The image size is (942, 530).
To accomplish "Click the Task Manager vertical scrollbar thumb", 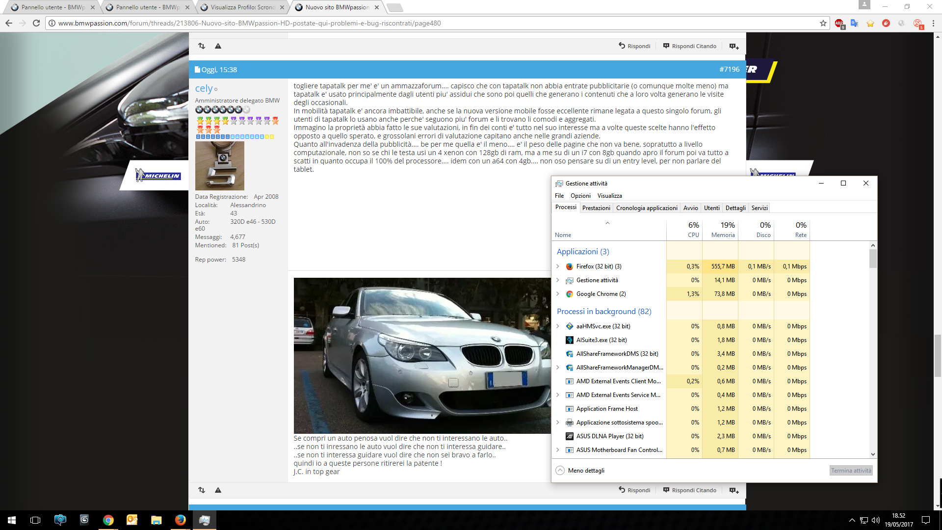I will tap(873, 258).
